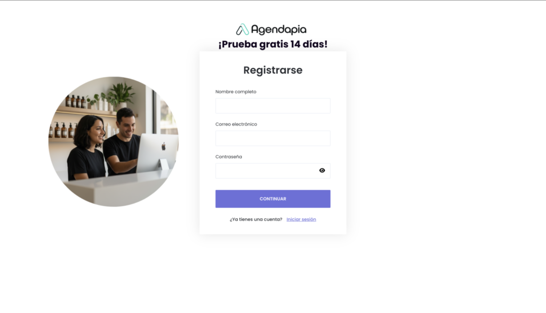This screenshot has height=313, width=546.
Task: Focus the Correo electrónico input field
Action: click(x=272, y=138)
